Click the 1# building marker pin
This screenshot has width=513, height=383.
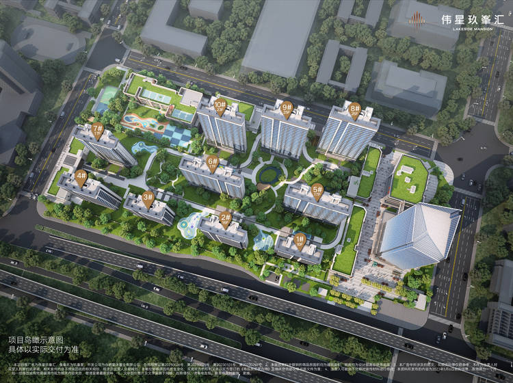[300, 241]
